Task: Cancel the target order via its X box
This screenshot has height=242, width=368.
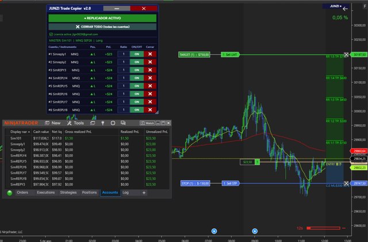Action: (346, 55)
